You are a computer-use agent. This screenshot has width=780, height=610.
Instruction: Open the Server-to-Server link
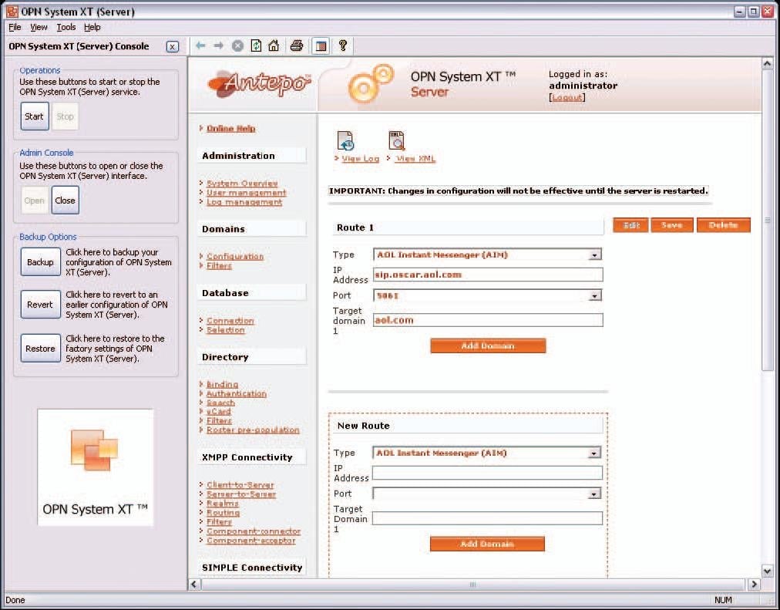click(x=241, y=494)
